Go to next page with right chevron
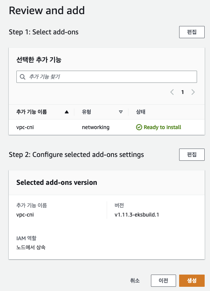This screenshot has height=291, width=210. tap(193, 92)
